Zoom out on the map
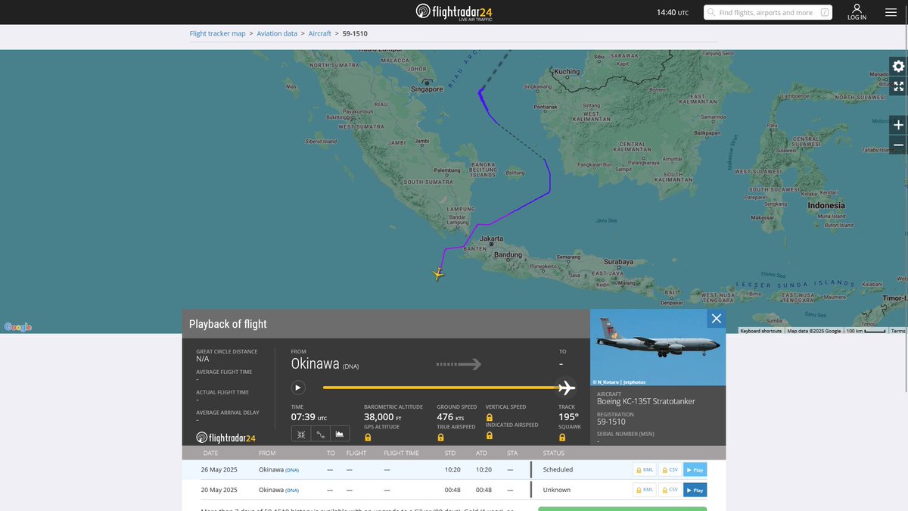 [x=898, y=145]
